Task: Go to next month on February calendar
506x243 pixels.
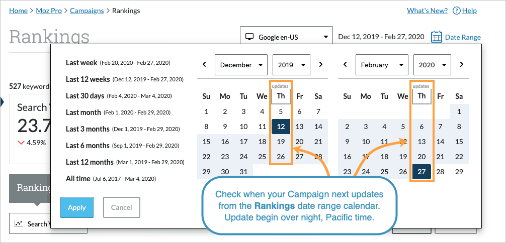Action: point(461,65)
